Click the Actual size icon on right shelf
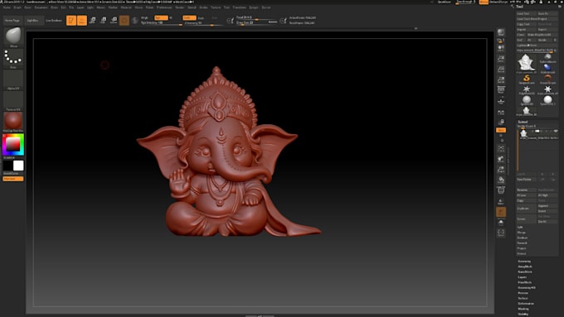Screen dimensions: 564x317 [x=501, y=70]
